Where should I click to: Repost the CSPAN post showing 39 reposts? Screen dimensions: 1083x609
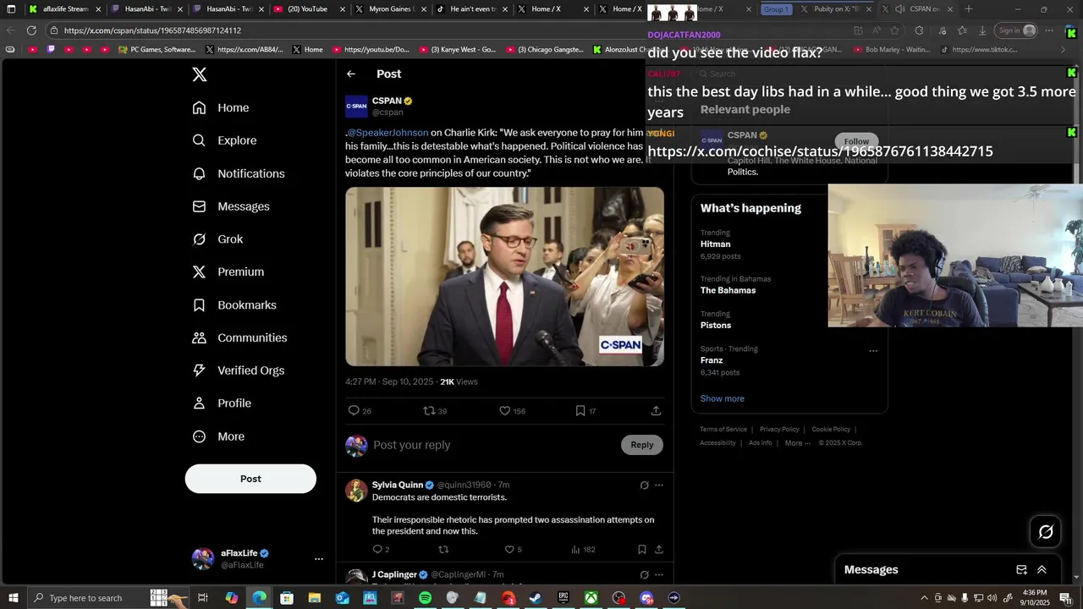435,411
